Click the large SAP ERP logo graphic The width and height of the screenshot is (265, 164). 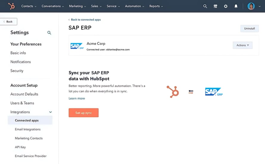click(214, 92)
